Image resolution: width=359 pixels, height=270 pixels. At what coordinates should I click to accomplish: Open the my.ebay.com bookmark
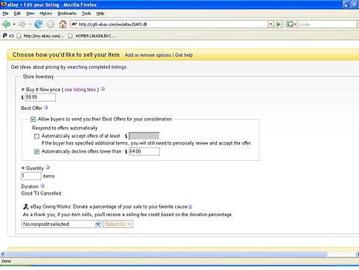click(41, 36)
